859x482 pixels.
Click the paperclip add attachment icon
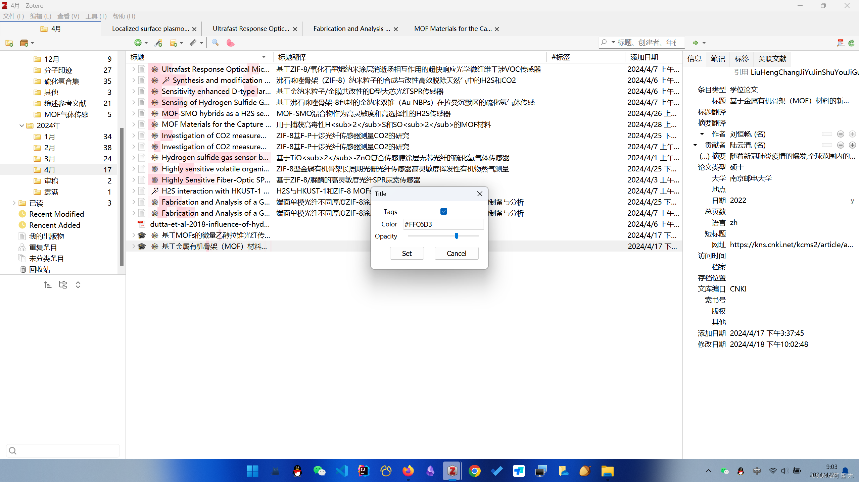point(193,43)
